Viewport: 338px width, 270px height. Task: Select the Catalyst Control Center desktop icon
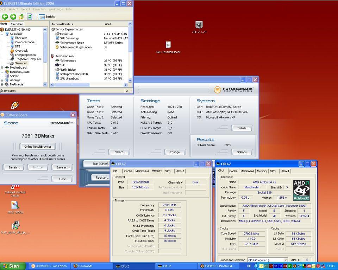point(15,191)
